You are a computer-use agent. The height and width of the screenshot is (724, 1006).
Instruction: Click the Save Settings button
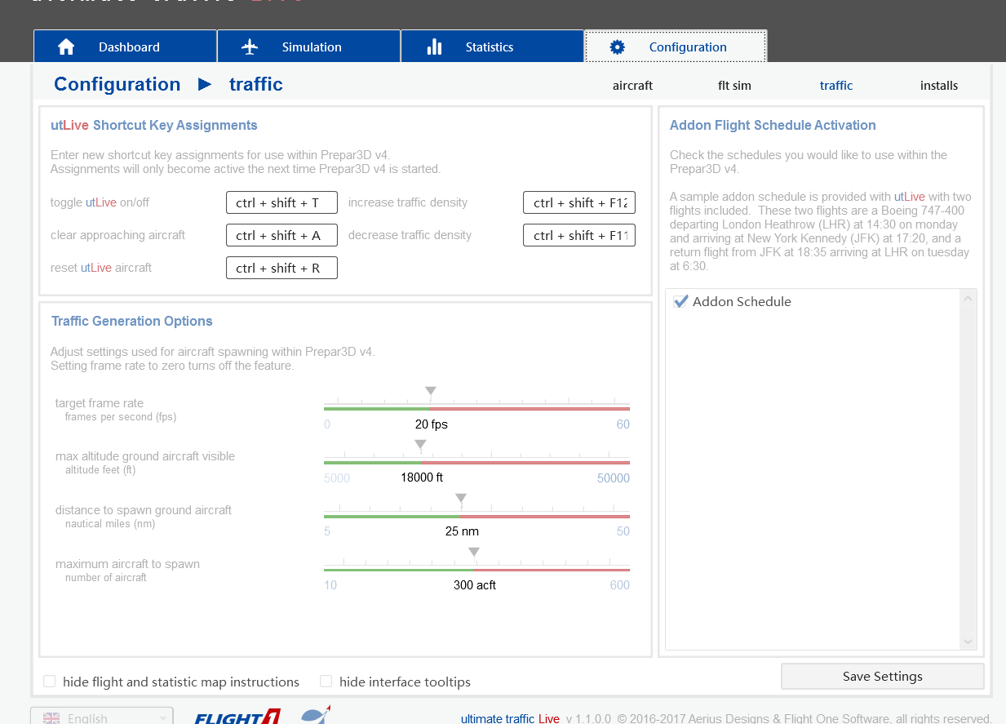(x=882, y=676)
